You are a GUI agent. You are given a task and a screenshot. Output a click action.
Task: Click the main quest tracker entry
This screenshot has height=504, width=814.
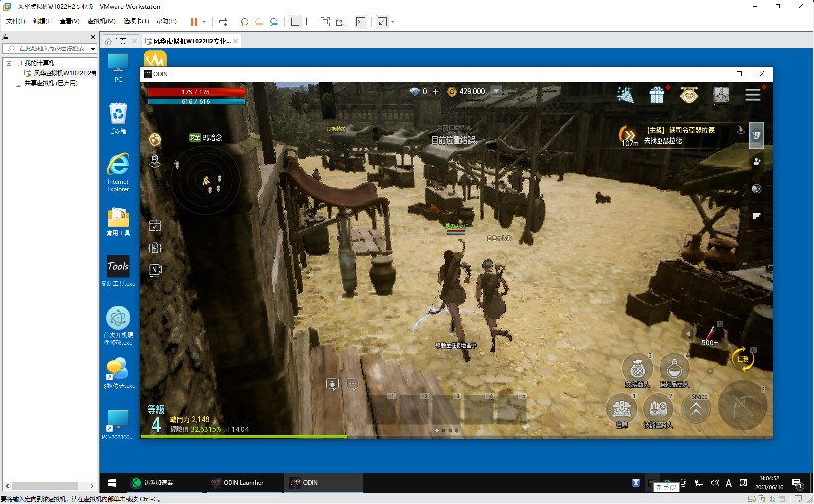(x=680, y=135)
